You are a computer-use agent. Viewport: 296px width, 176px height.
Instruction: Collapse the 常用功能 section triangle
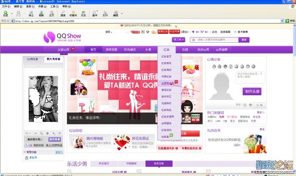point(25,152)
